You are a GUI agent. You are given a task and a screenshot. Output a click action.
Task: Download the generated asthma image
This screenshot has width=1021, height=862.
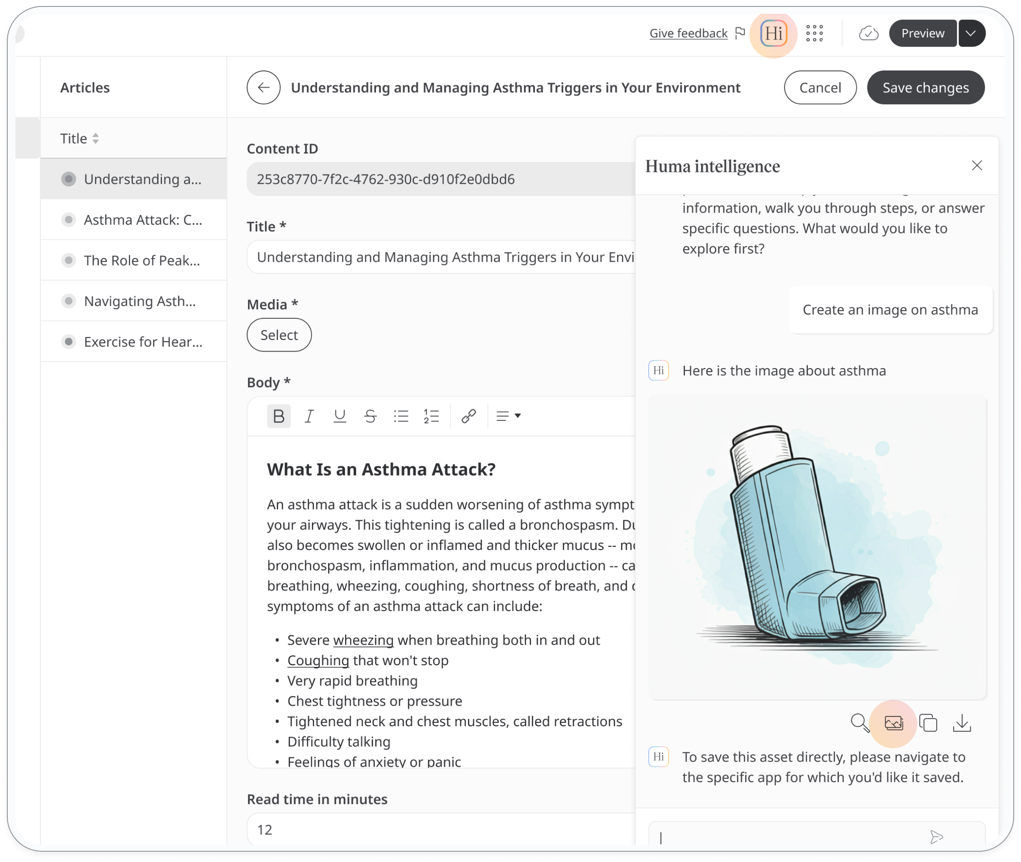tap(962, 723)
